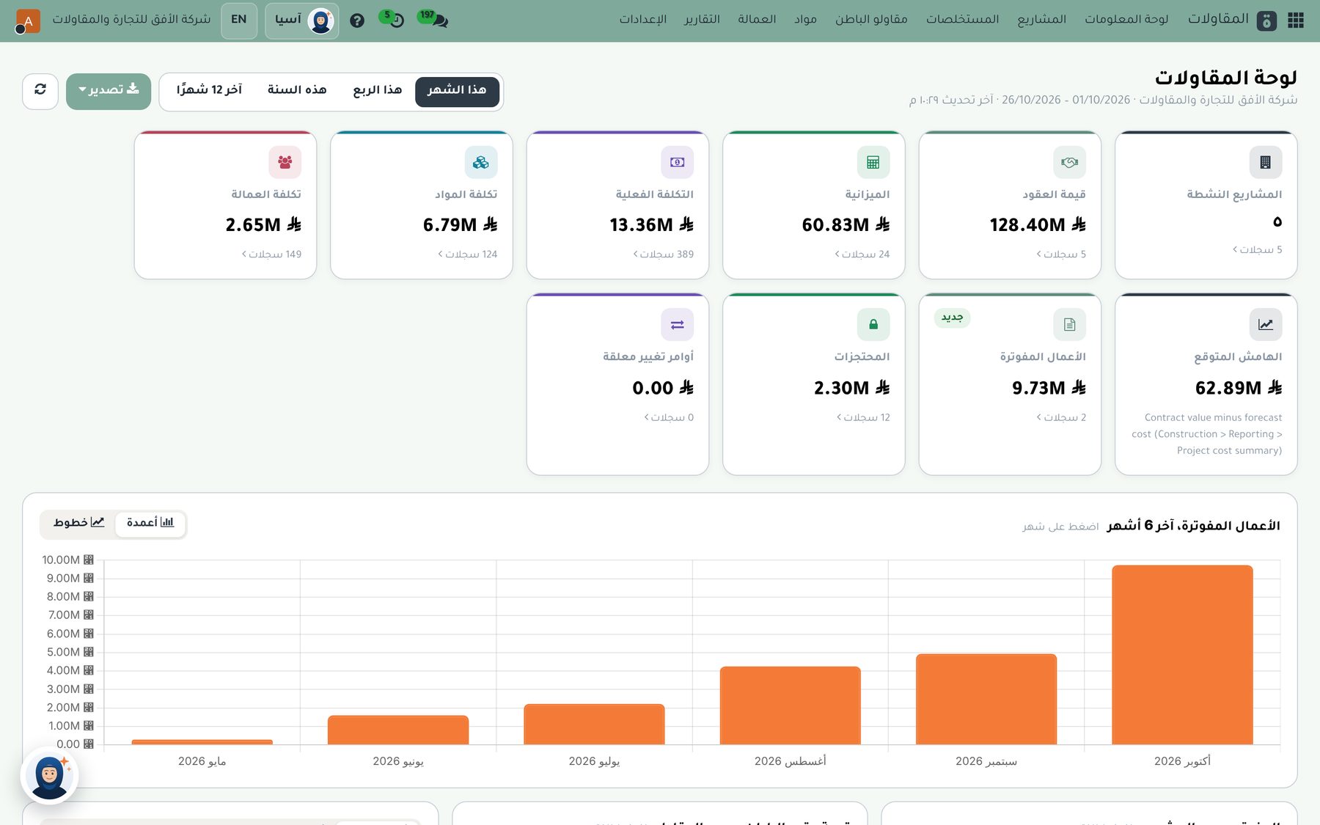Click the building icon on المشاريع النشطة card
The width and height of the screenshot is (1320, 825).
[1266, 162]
